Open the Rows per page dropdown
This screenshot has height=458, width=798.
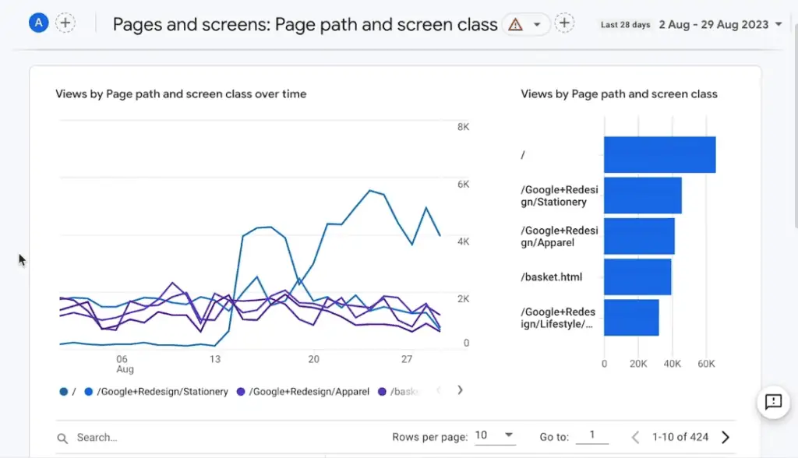(x=496, y=435)
